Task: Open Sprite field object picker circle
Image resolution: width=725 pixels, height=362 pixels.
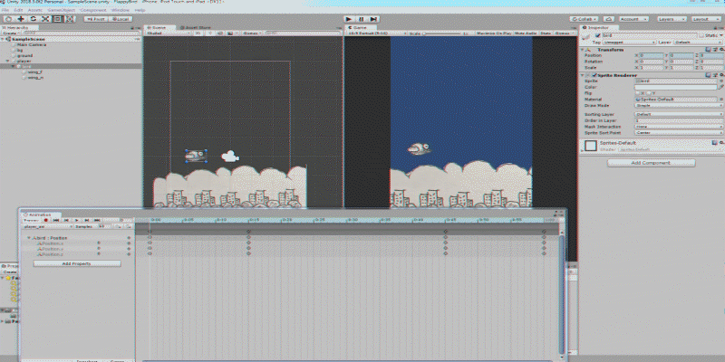Action: click(x=720, y=81)
